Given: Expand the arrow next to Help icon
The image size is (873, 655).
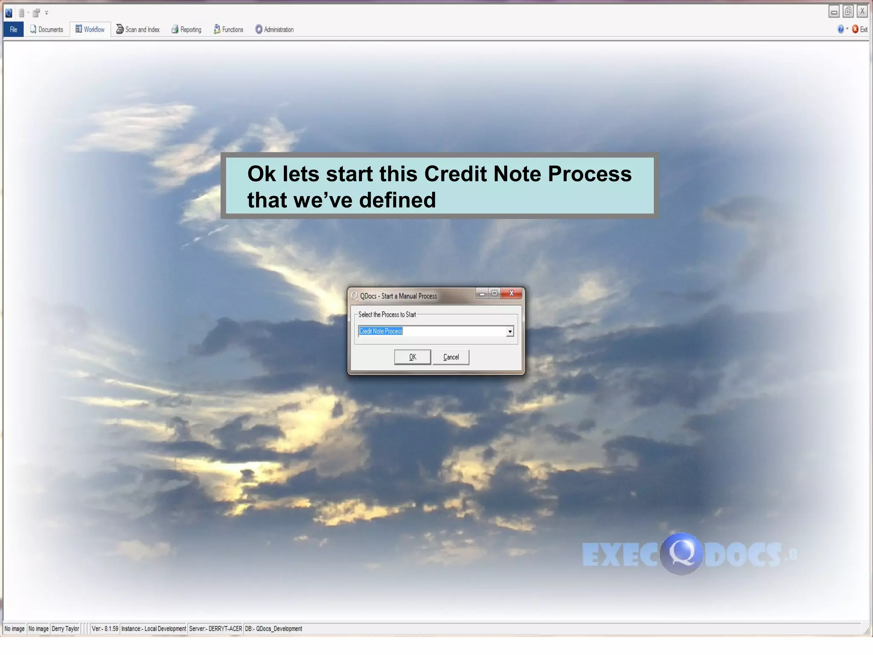Looking at the screenshot, I should [847, 29].
